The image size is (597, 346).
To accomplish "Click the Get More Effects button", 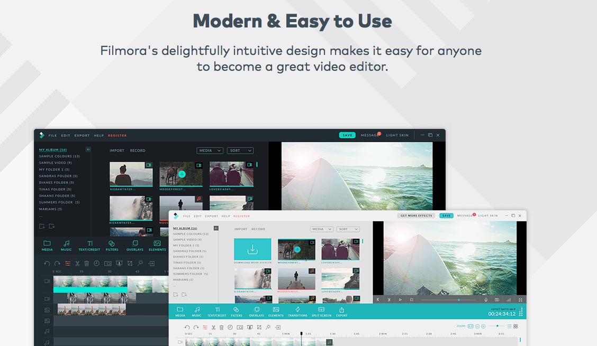I will tap(417, 216).
